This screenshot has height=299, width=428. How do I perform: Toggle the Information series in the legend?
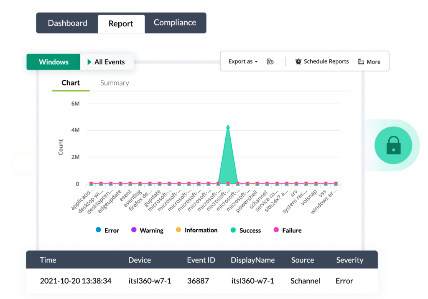pos(178,230)
